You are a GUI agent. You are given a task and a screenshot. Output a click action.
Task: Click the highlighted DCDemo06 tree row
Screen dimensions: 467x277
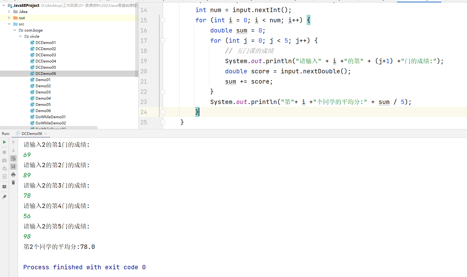(68, 73)
